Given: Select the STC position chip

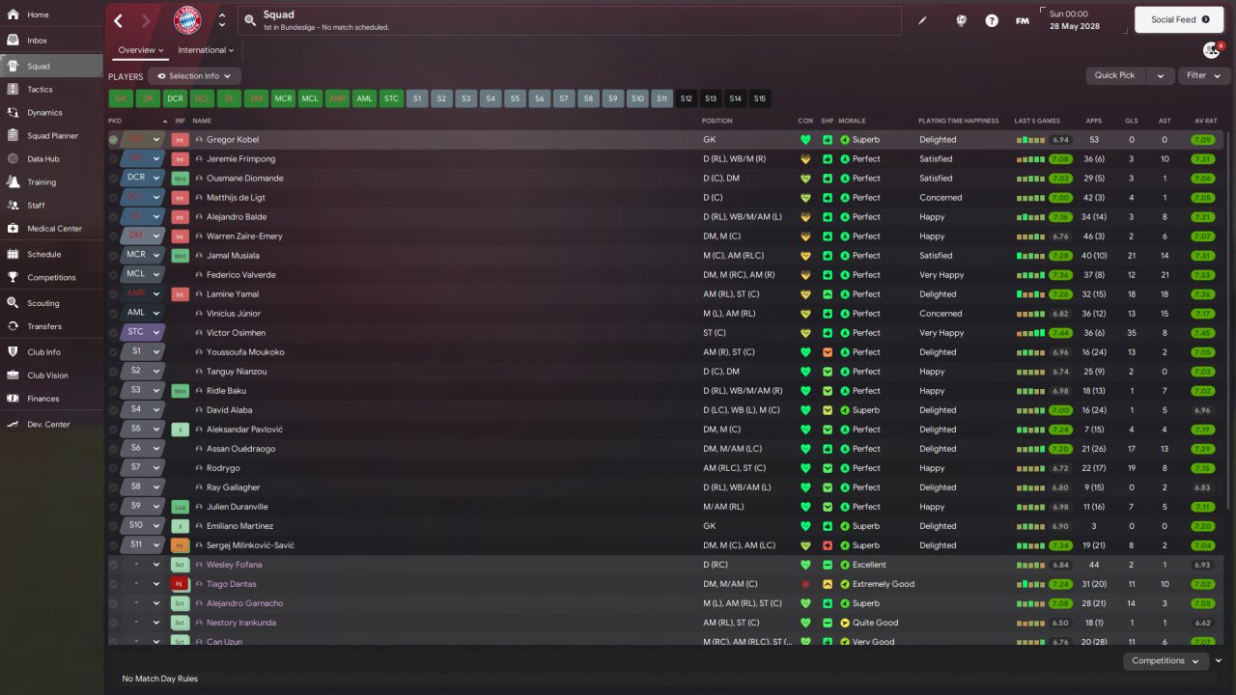Looking at the screenshot, I should [x=391, y=98].
